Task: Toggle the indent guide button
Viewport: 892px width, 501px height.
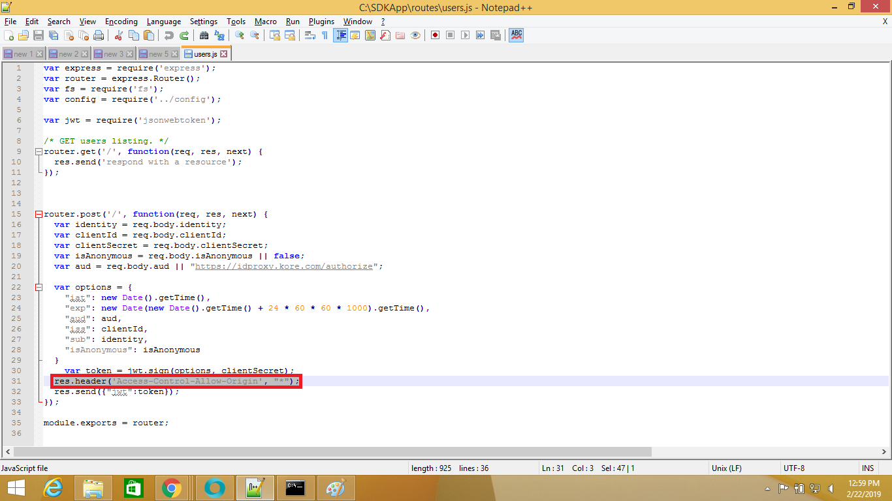Action: click(x=340, y=35)
